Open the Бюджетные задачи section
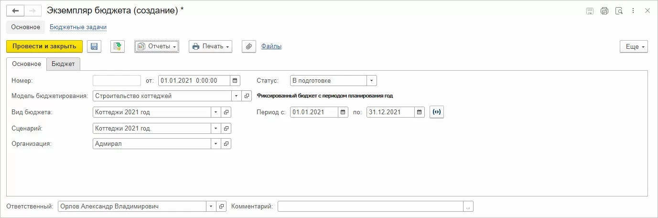This screenshot has height=218, width=658. [78, 27]
